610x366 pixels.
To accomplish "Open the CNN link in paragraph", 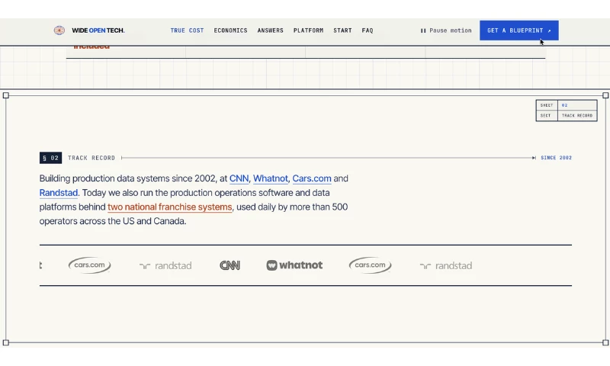I will pos(239,178).
